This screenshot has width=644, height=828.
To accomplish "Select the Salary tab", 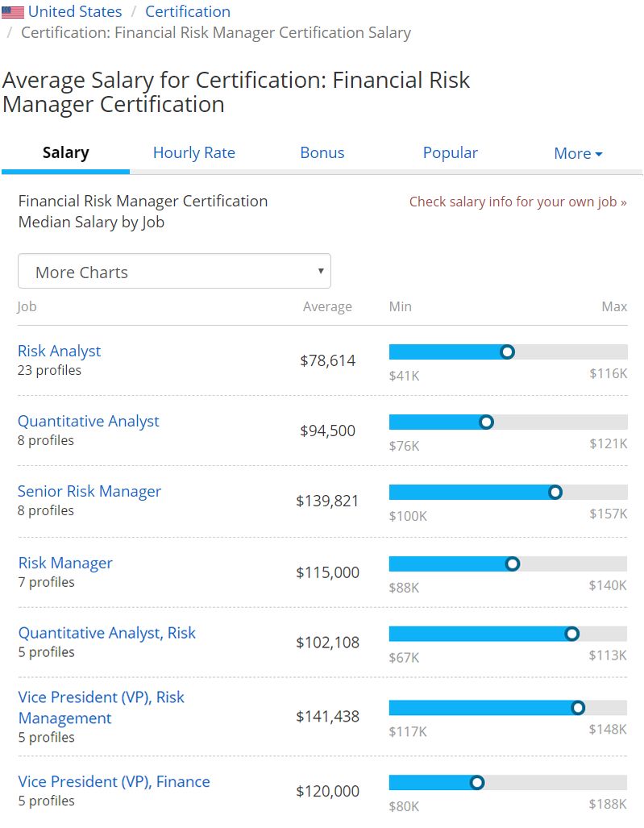I will coord(65,153).
